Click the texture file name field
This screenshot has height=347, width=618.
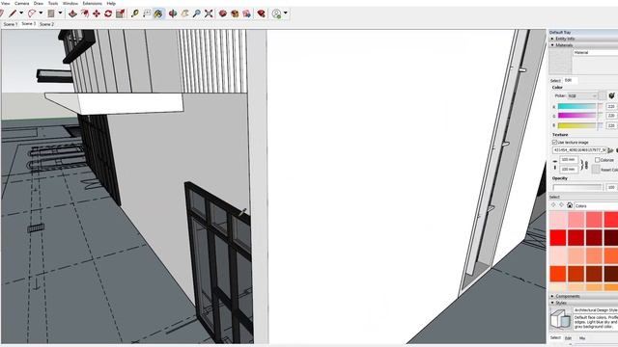point(579,150)
